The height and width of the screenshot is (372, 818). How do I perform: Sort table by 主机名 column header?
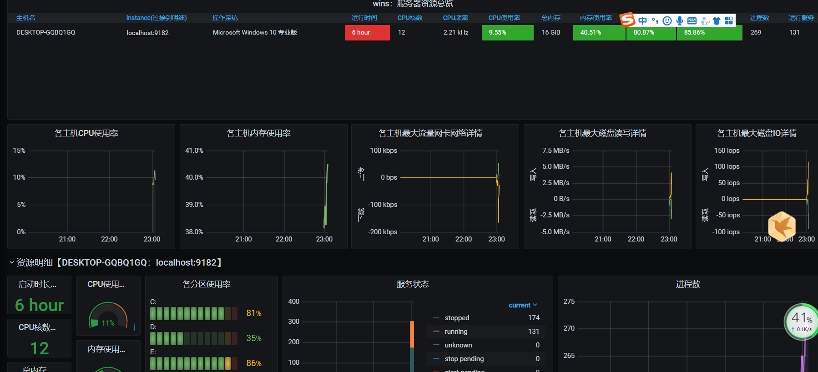26,18
